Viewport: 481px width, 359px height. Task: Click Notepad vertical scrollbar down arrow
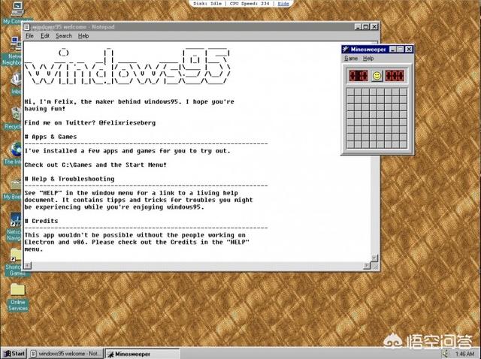coord(374,258)
